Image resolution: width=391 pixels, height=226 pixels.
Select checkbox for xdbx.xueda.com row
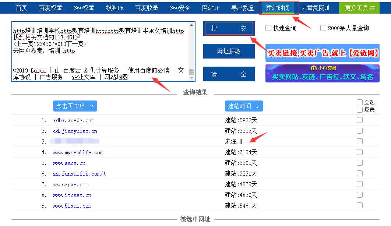pos(360,120)
